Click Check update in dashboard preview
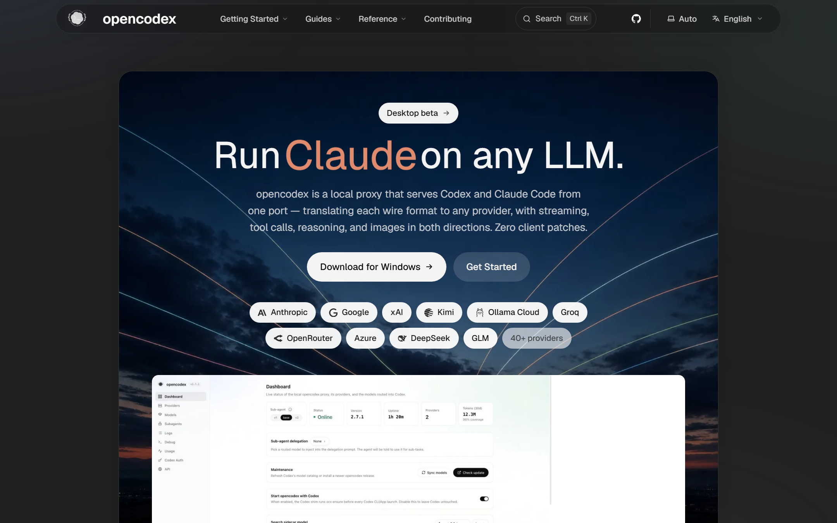 pyautogui.click(x=471, y=473)
